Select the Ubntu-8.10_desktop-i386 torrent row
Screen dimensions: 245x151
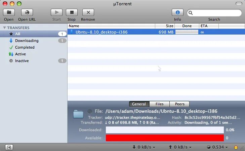coord(156,32)
